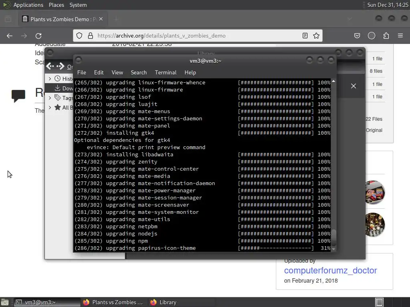Expand the History tree item
410x307 pixels.
point(50,79)
